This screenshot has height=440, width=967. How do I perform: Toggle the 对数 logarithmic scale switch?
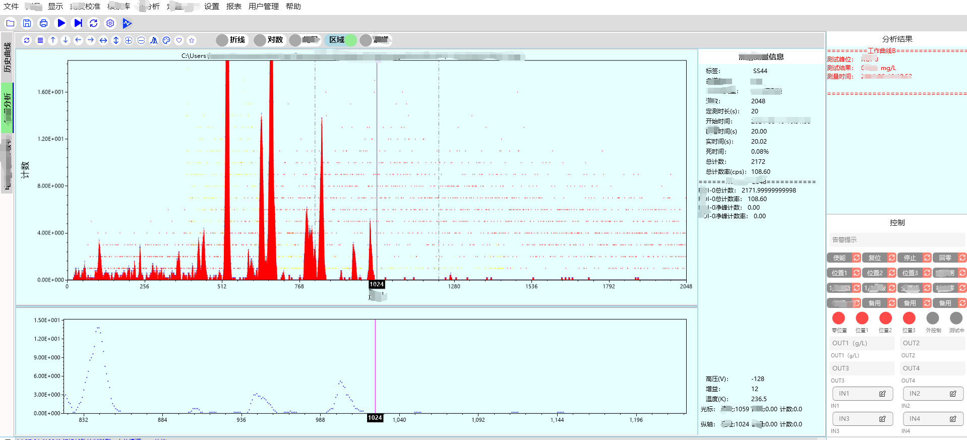270,40
